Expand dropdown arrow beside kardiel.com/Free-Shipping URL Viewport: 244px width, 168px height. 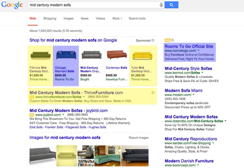[x=213, y=143]
